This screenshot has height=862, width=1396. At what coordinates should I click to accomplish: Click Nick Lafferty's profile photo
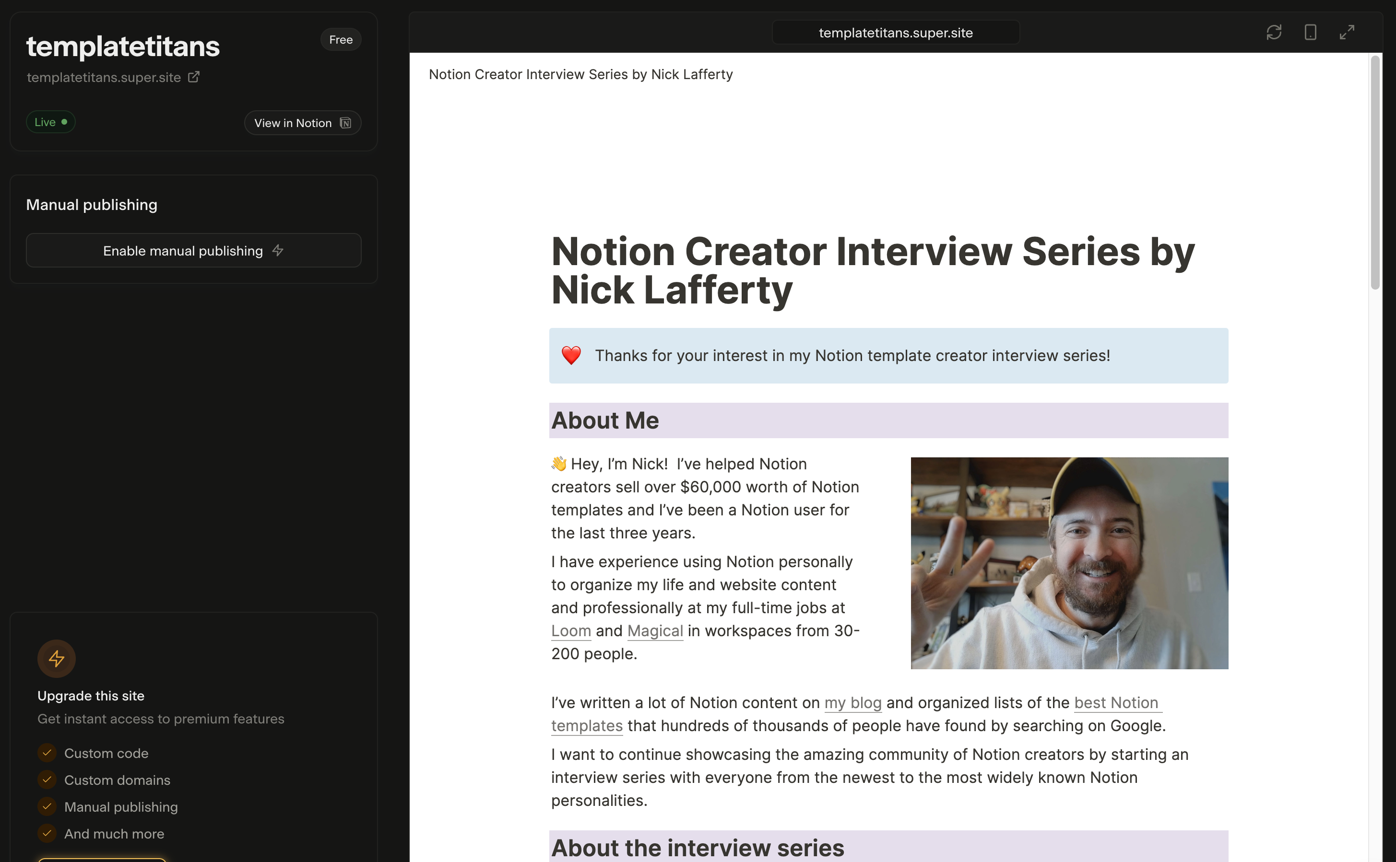point(1069,563)
